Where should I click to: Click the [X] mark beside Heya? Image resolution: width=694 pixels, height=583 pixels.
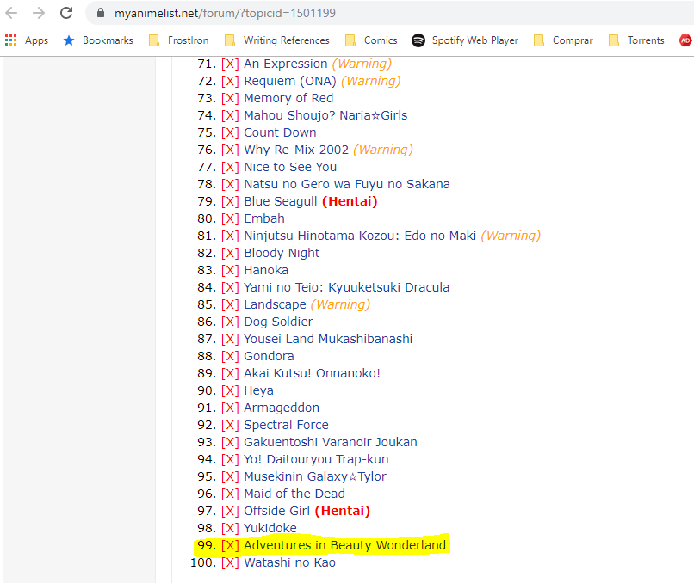coord(230,390)
